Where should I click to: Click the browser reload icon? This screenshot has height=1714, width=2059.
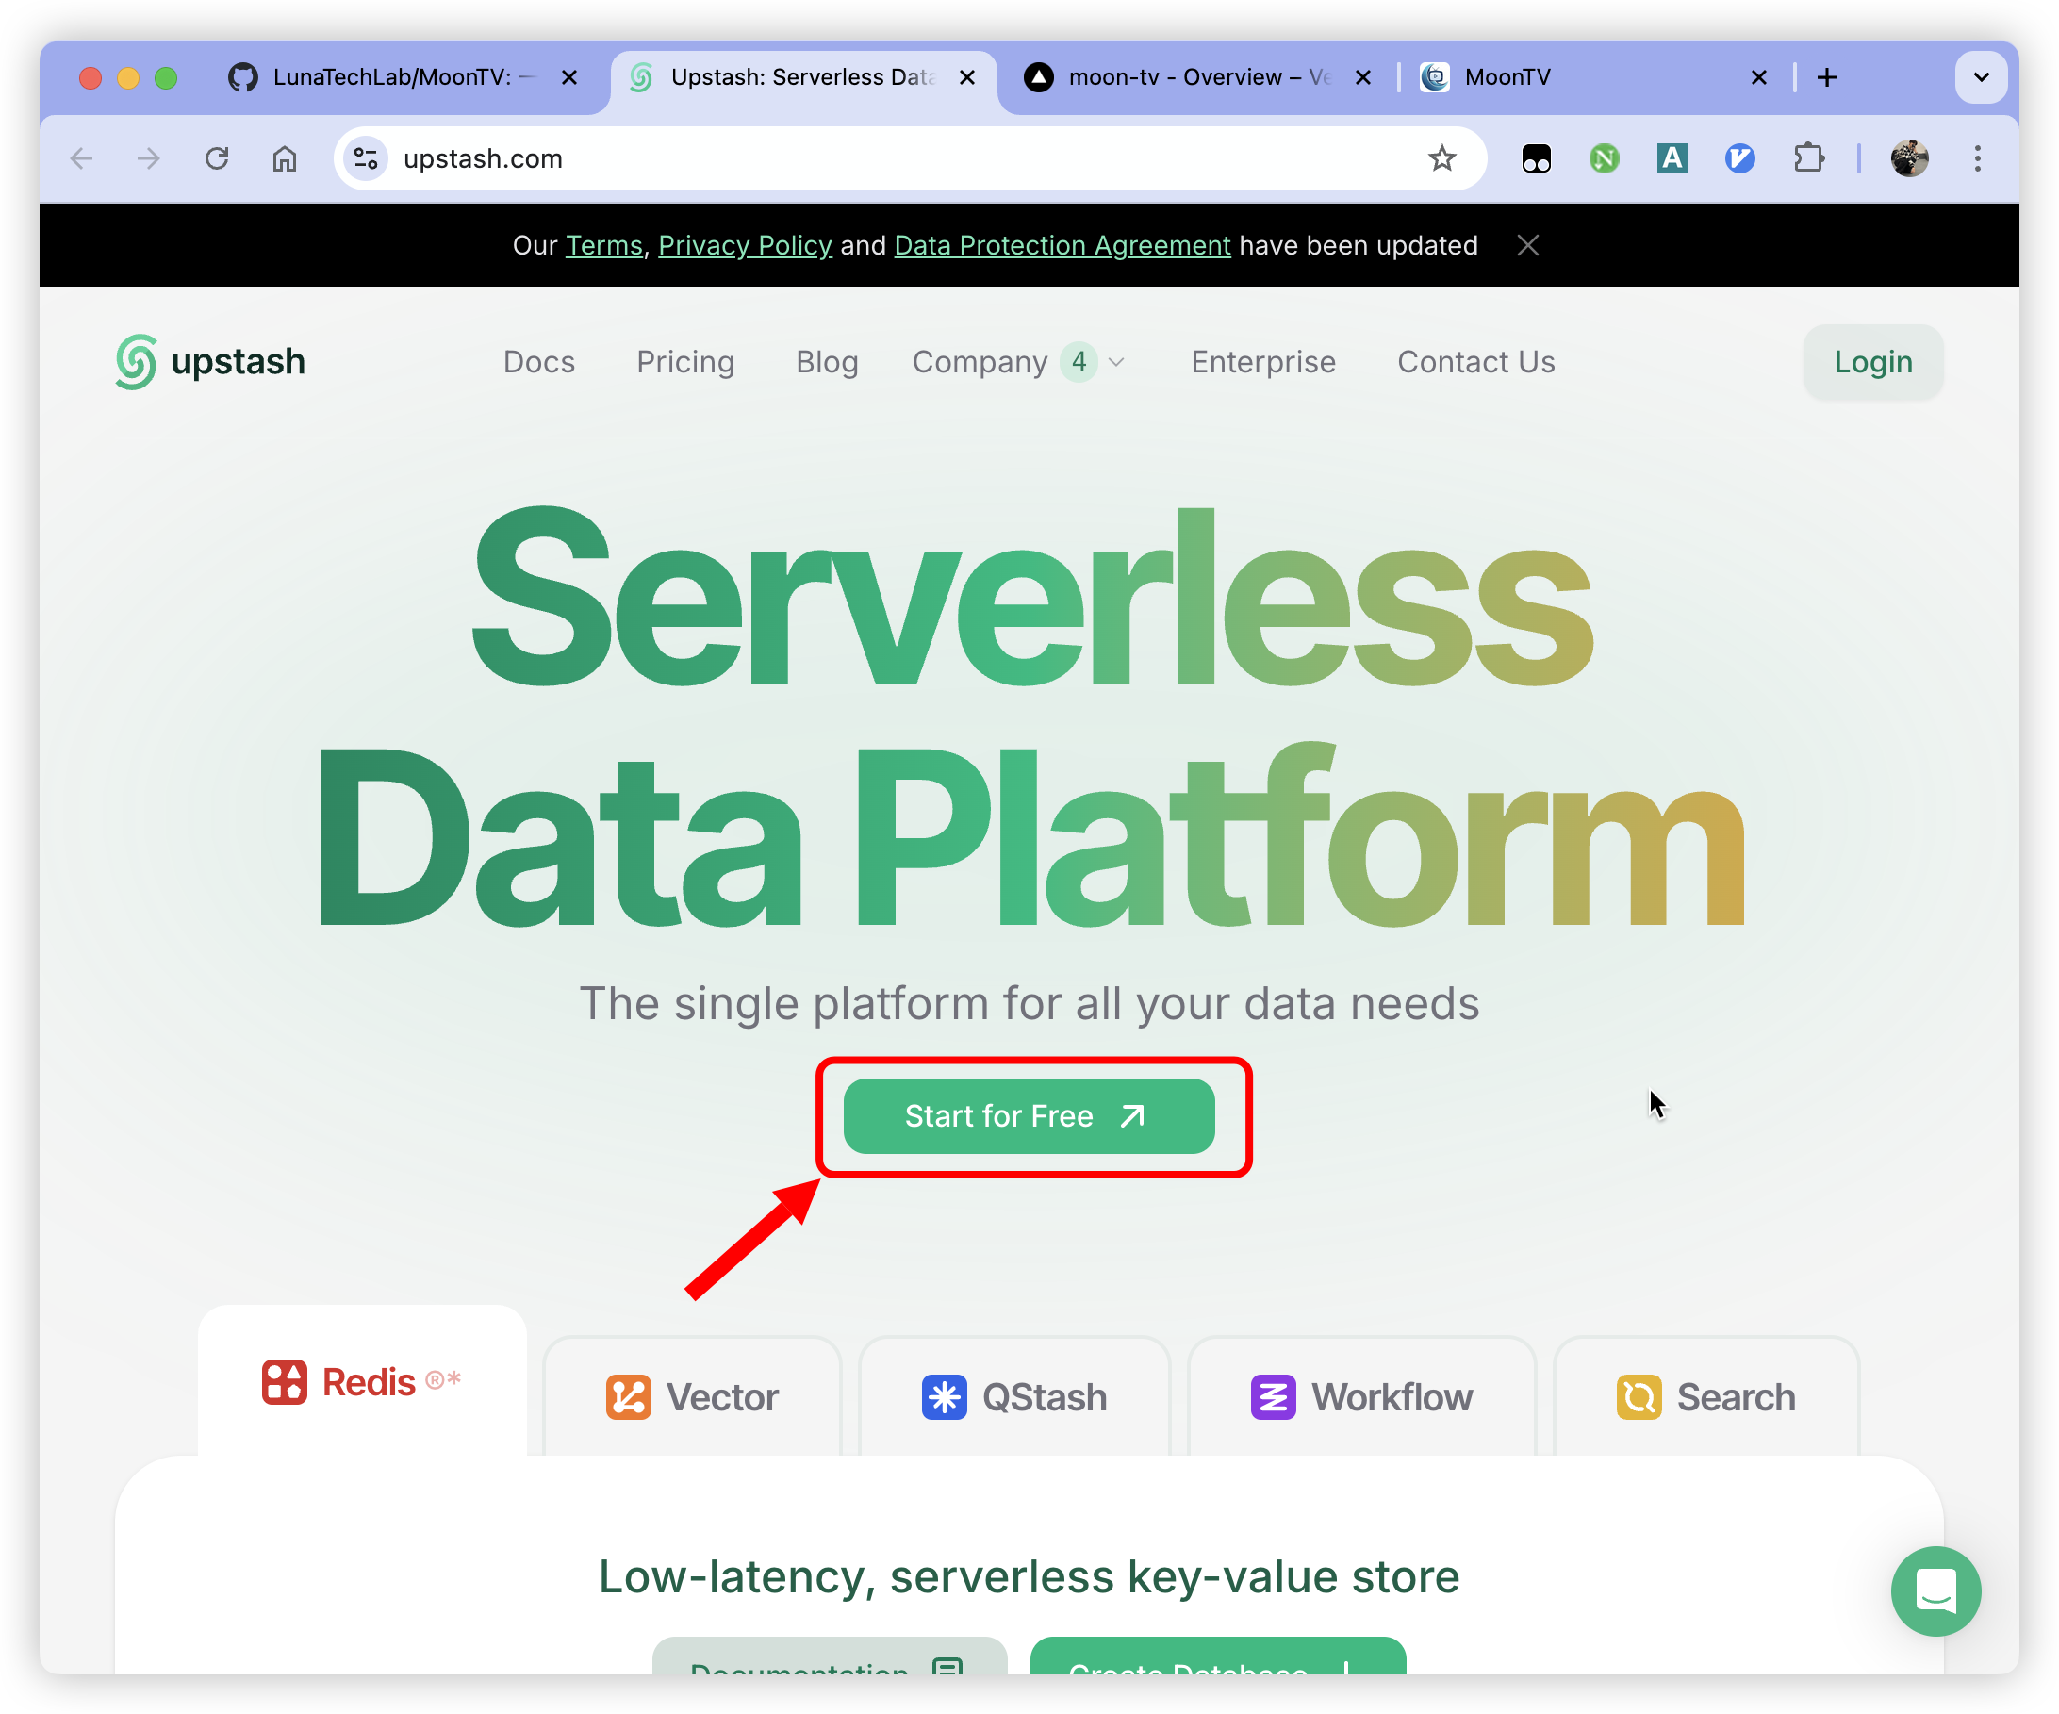(217, 158)
